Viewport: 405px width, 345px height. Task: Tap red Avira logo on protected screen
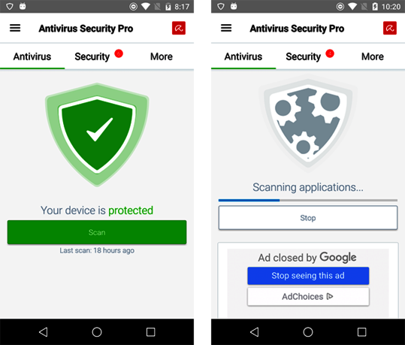click(x=179, y=28)
